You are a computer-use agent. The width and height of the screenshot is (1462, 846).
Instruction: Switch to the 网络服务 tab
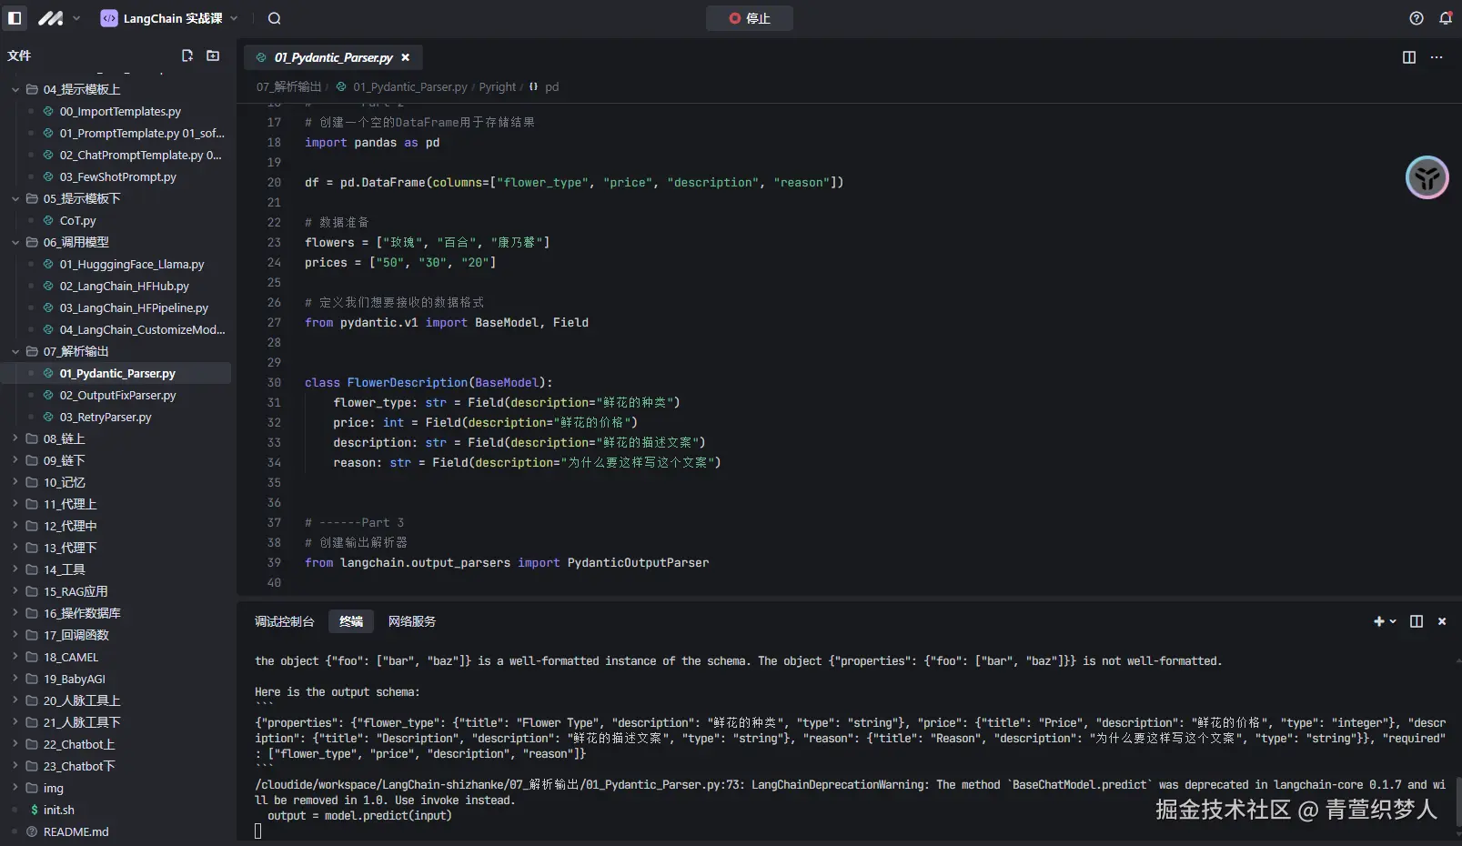click(x=411, y=621)
